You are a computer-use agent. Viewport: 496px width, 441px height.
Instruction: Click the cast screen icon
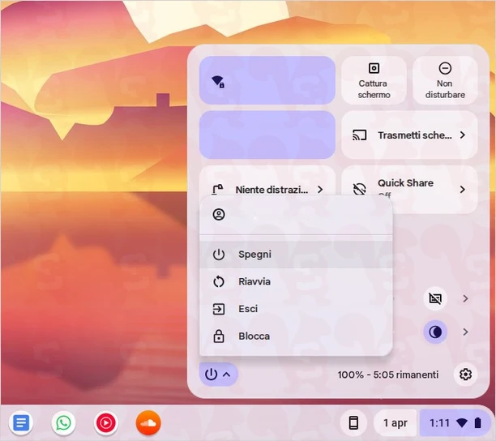(359, 135)
